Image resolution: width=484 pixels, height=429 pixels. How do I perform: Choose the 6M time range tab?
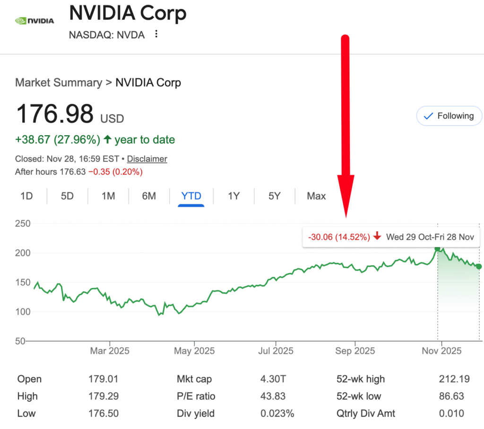(149, 196)
